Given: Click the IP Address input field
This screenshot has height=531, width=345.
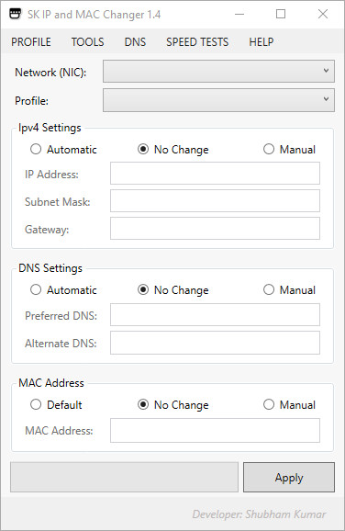Looking at the screenshot, I should click(215, 173).
